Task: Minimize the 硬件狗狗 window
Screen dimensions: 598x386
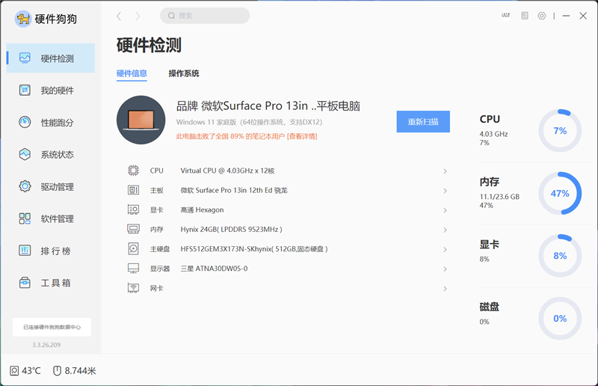Action: [x=566, y=16]
